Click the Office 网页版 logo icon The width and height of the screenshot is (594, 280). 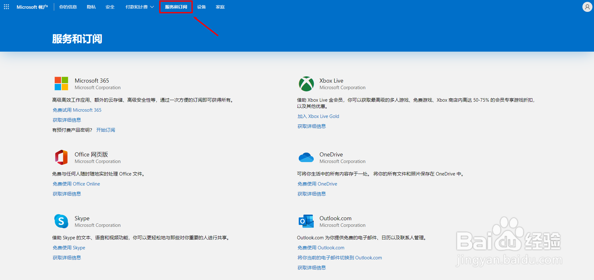[x=61, y=157]
